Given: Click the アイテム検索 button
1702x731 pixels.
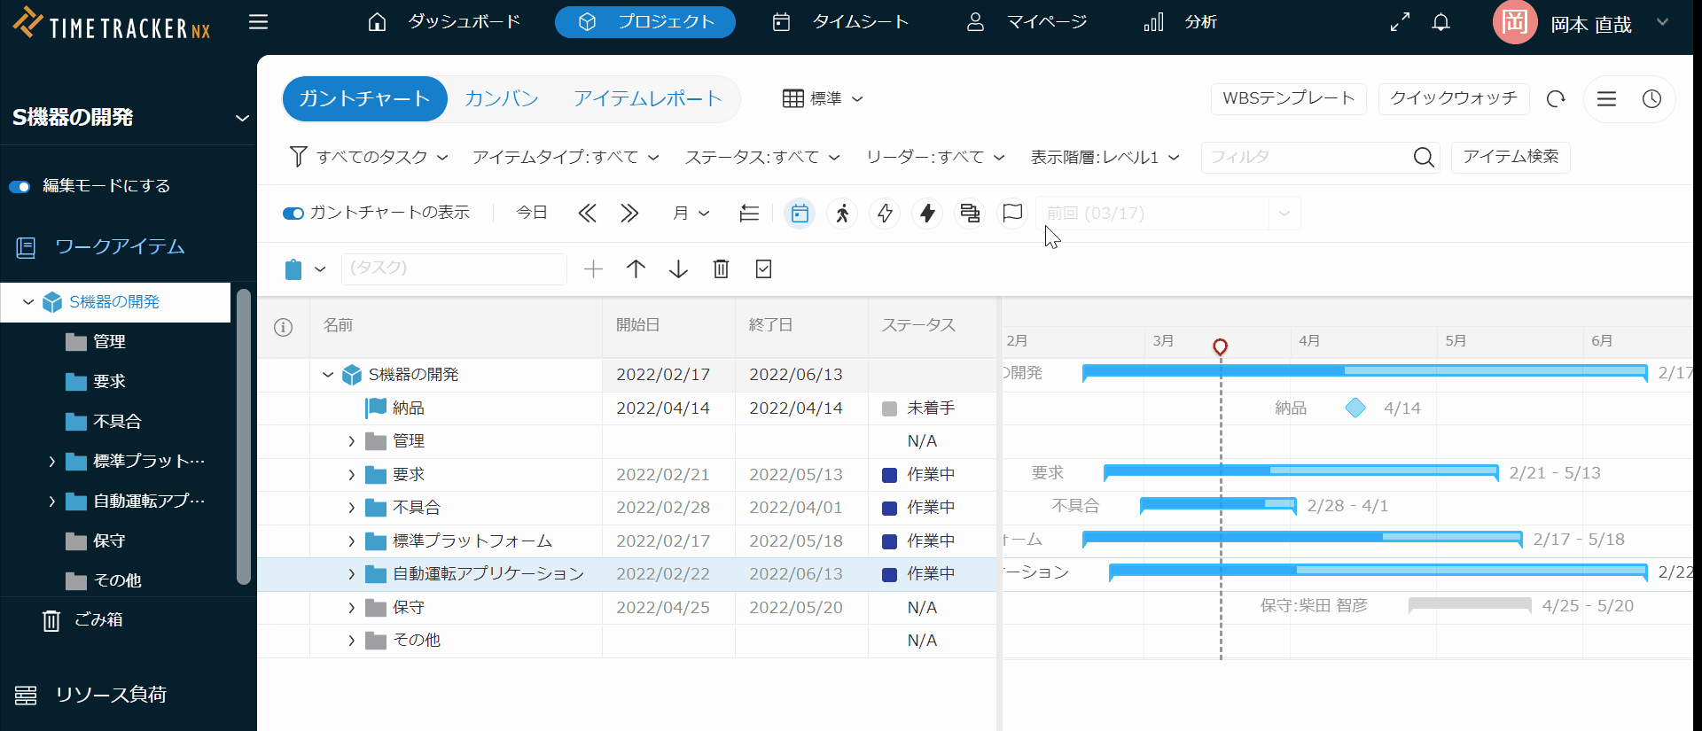Looking at the screenshot, I should click(x=1511, y=157).
